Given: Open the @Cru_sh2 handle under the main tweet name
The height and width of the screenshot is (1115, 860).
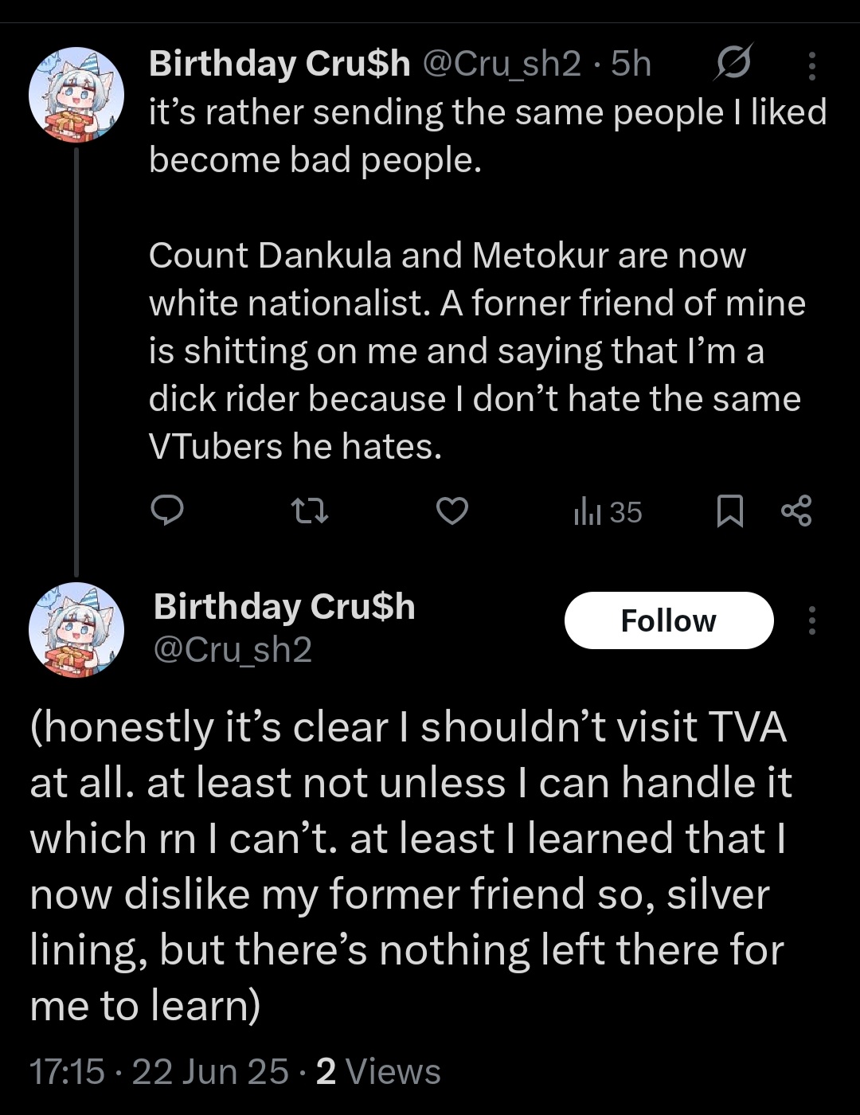Looking at the screenshot, I should 232,650.
